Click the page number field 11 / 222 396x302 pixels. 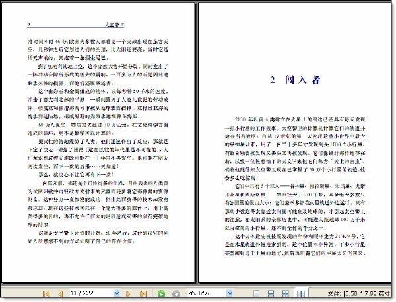coord(92,293)
